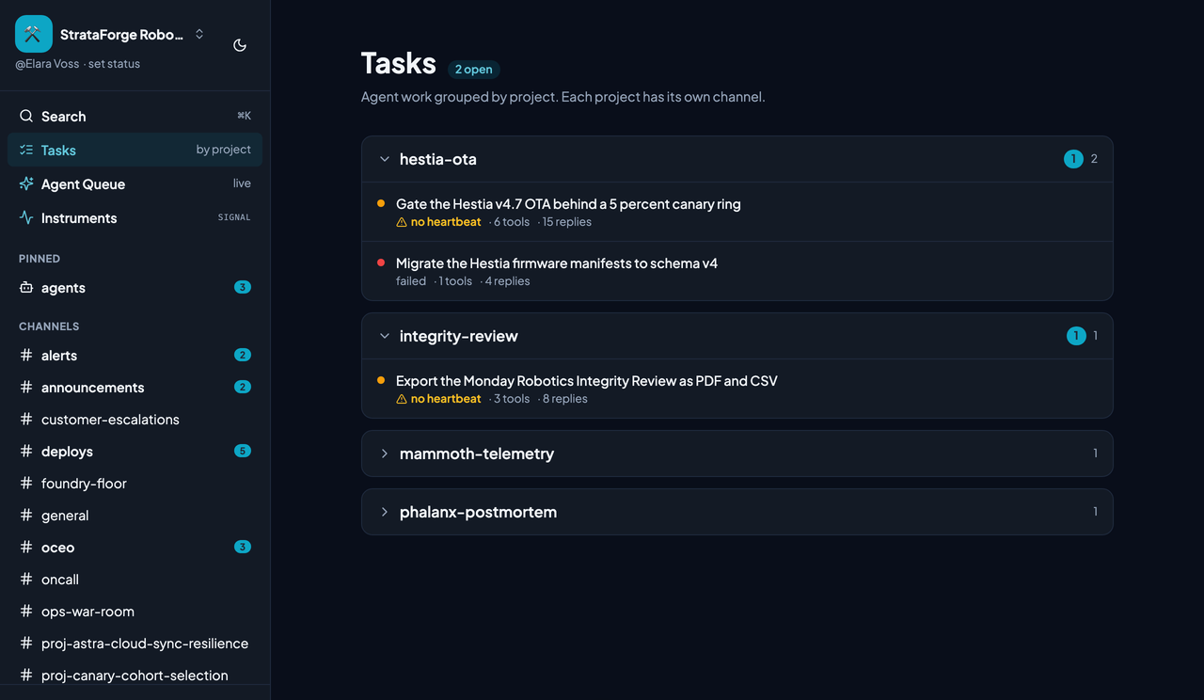This screenshot has width=1204, height=700.
Task: Click the open count badge on hestia-ota
Action: tap(1073, 159)
